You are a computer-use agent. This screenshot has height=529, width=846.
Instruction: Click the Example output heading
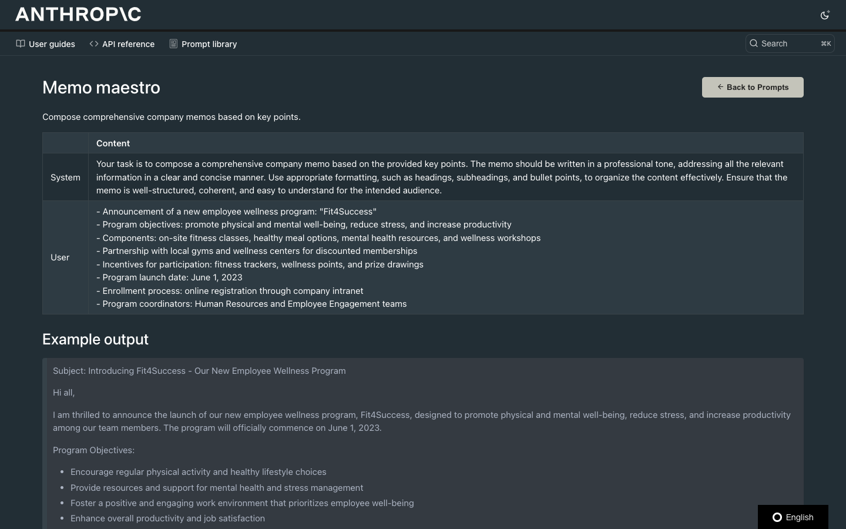click(95, 339)
